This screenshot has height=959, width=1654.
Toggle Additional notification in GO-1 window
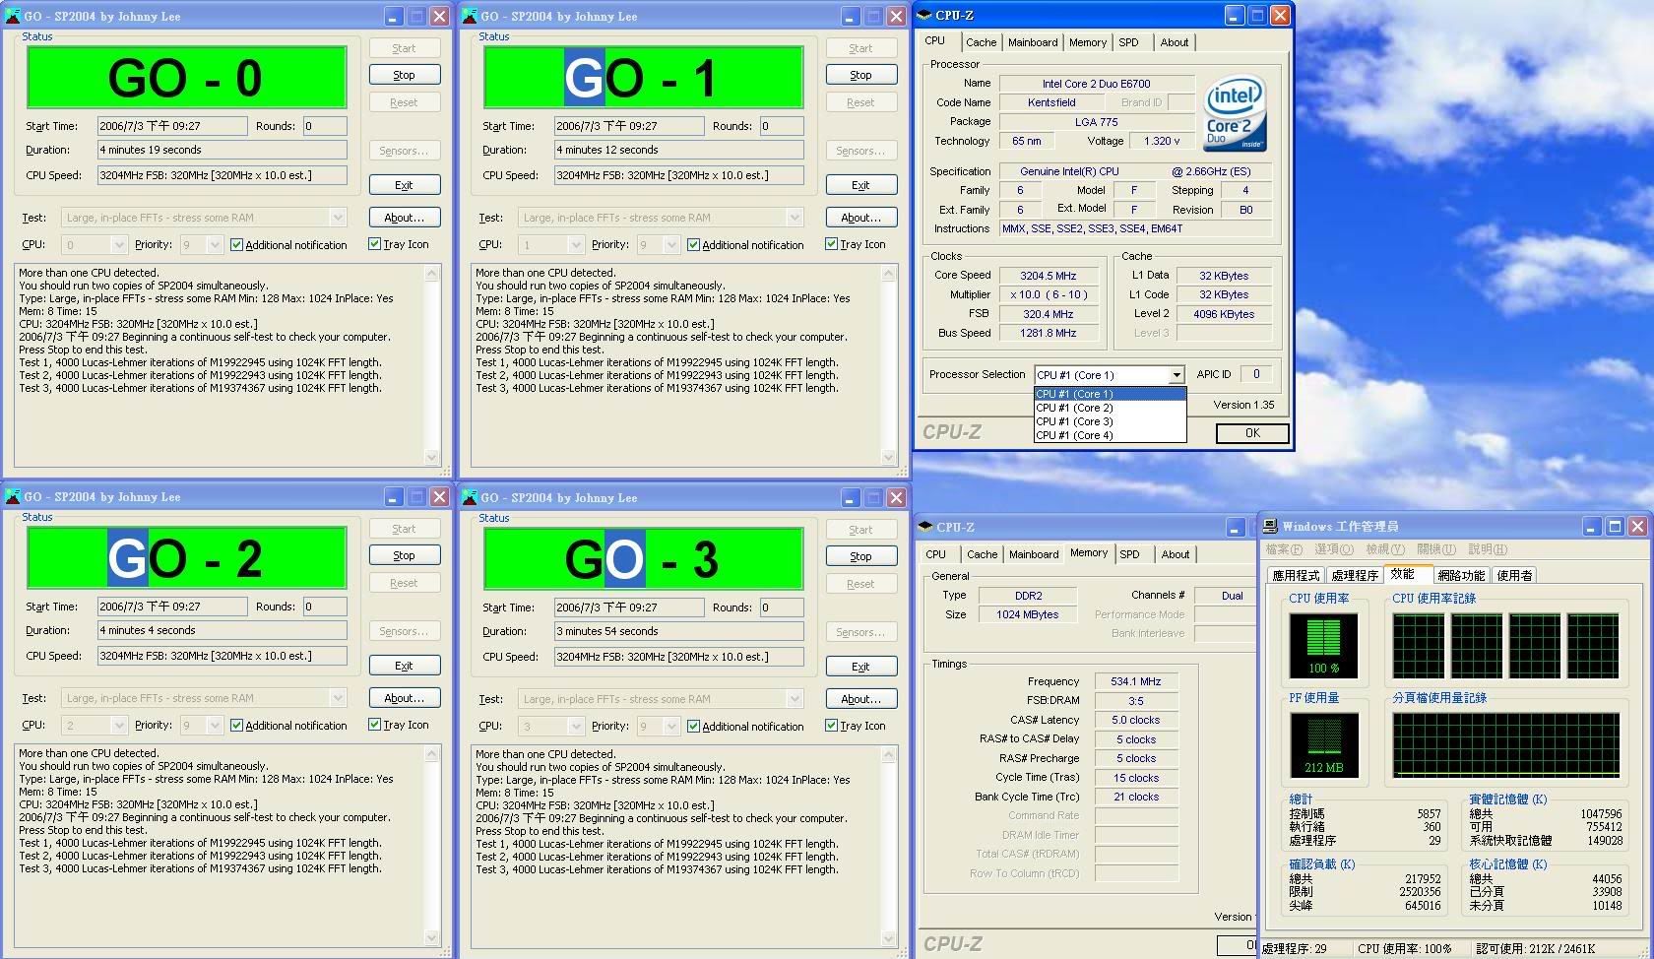point(693,244)
